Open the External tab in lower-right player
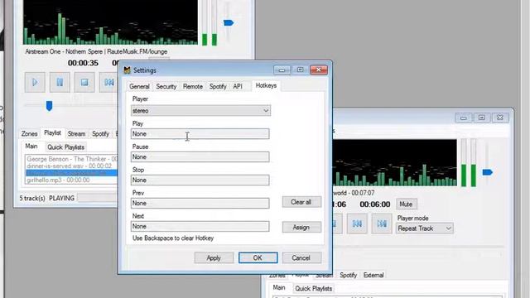 (x=373, y=275)
